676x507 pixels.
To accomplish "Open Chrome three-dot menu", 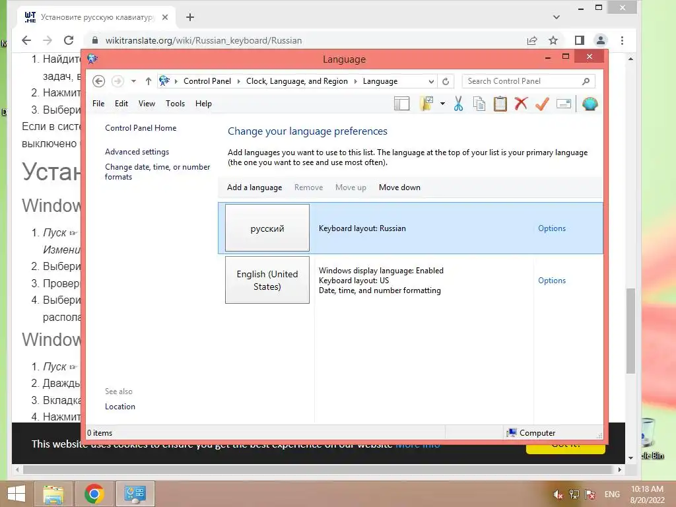I will 622,40.
